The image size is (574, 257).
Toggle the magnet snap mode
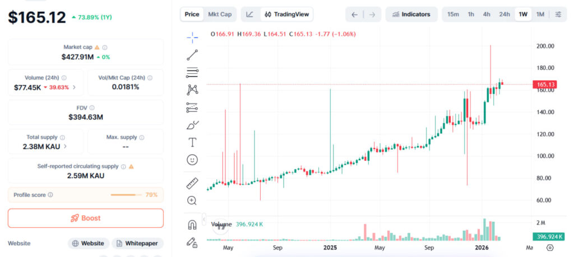[192, 225]
